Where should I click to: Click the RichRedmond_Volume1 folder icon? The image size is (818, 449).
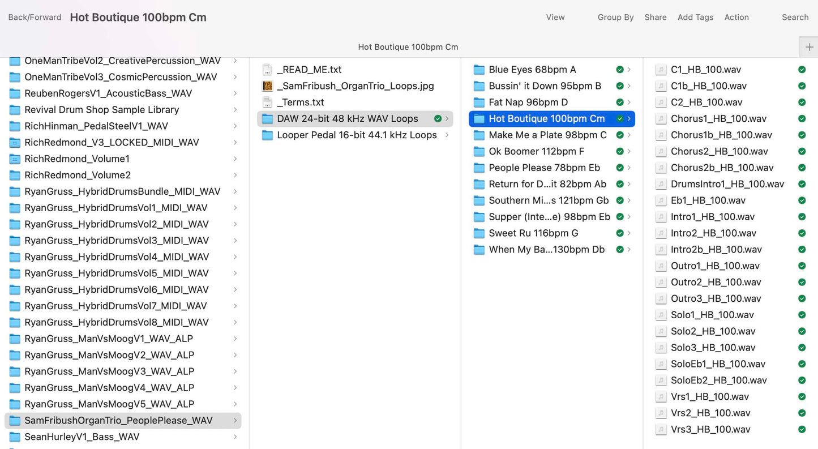click(15, 159)
